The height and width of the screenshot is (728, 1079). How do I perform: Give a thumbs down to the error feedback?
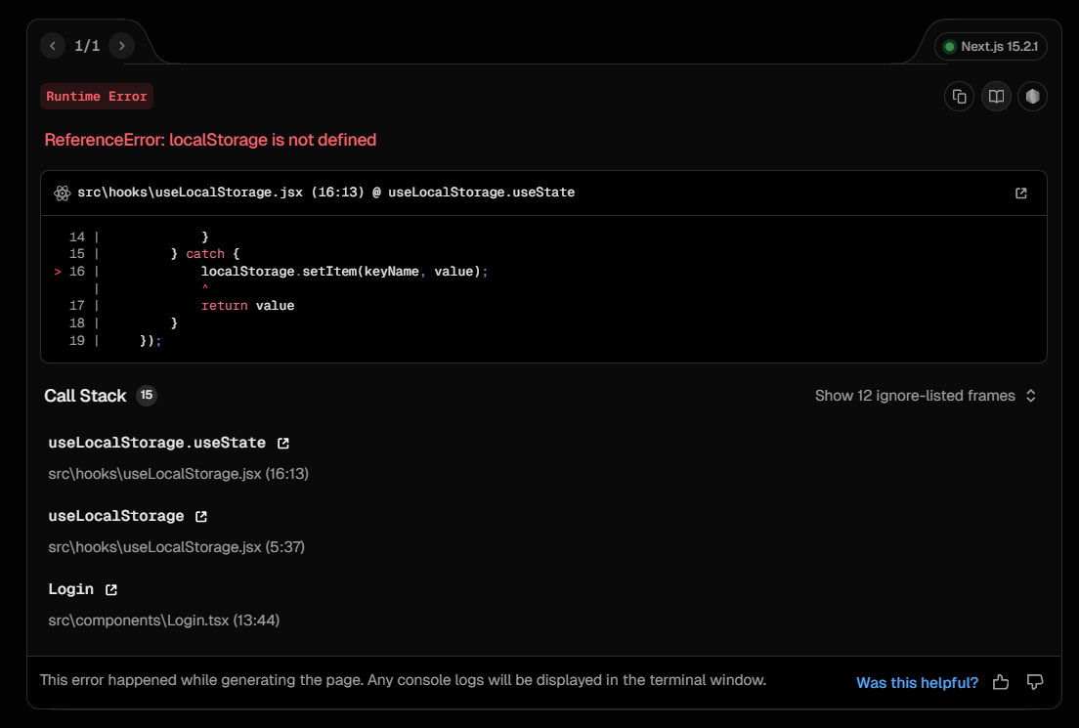(x=1035, y=682)
